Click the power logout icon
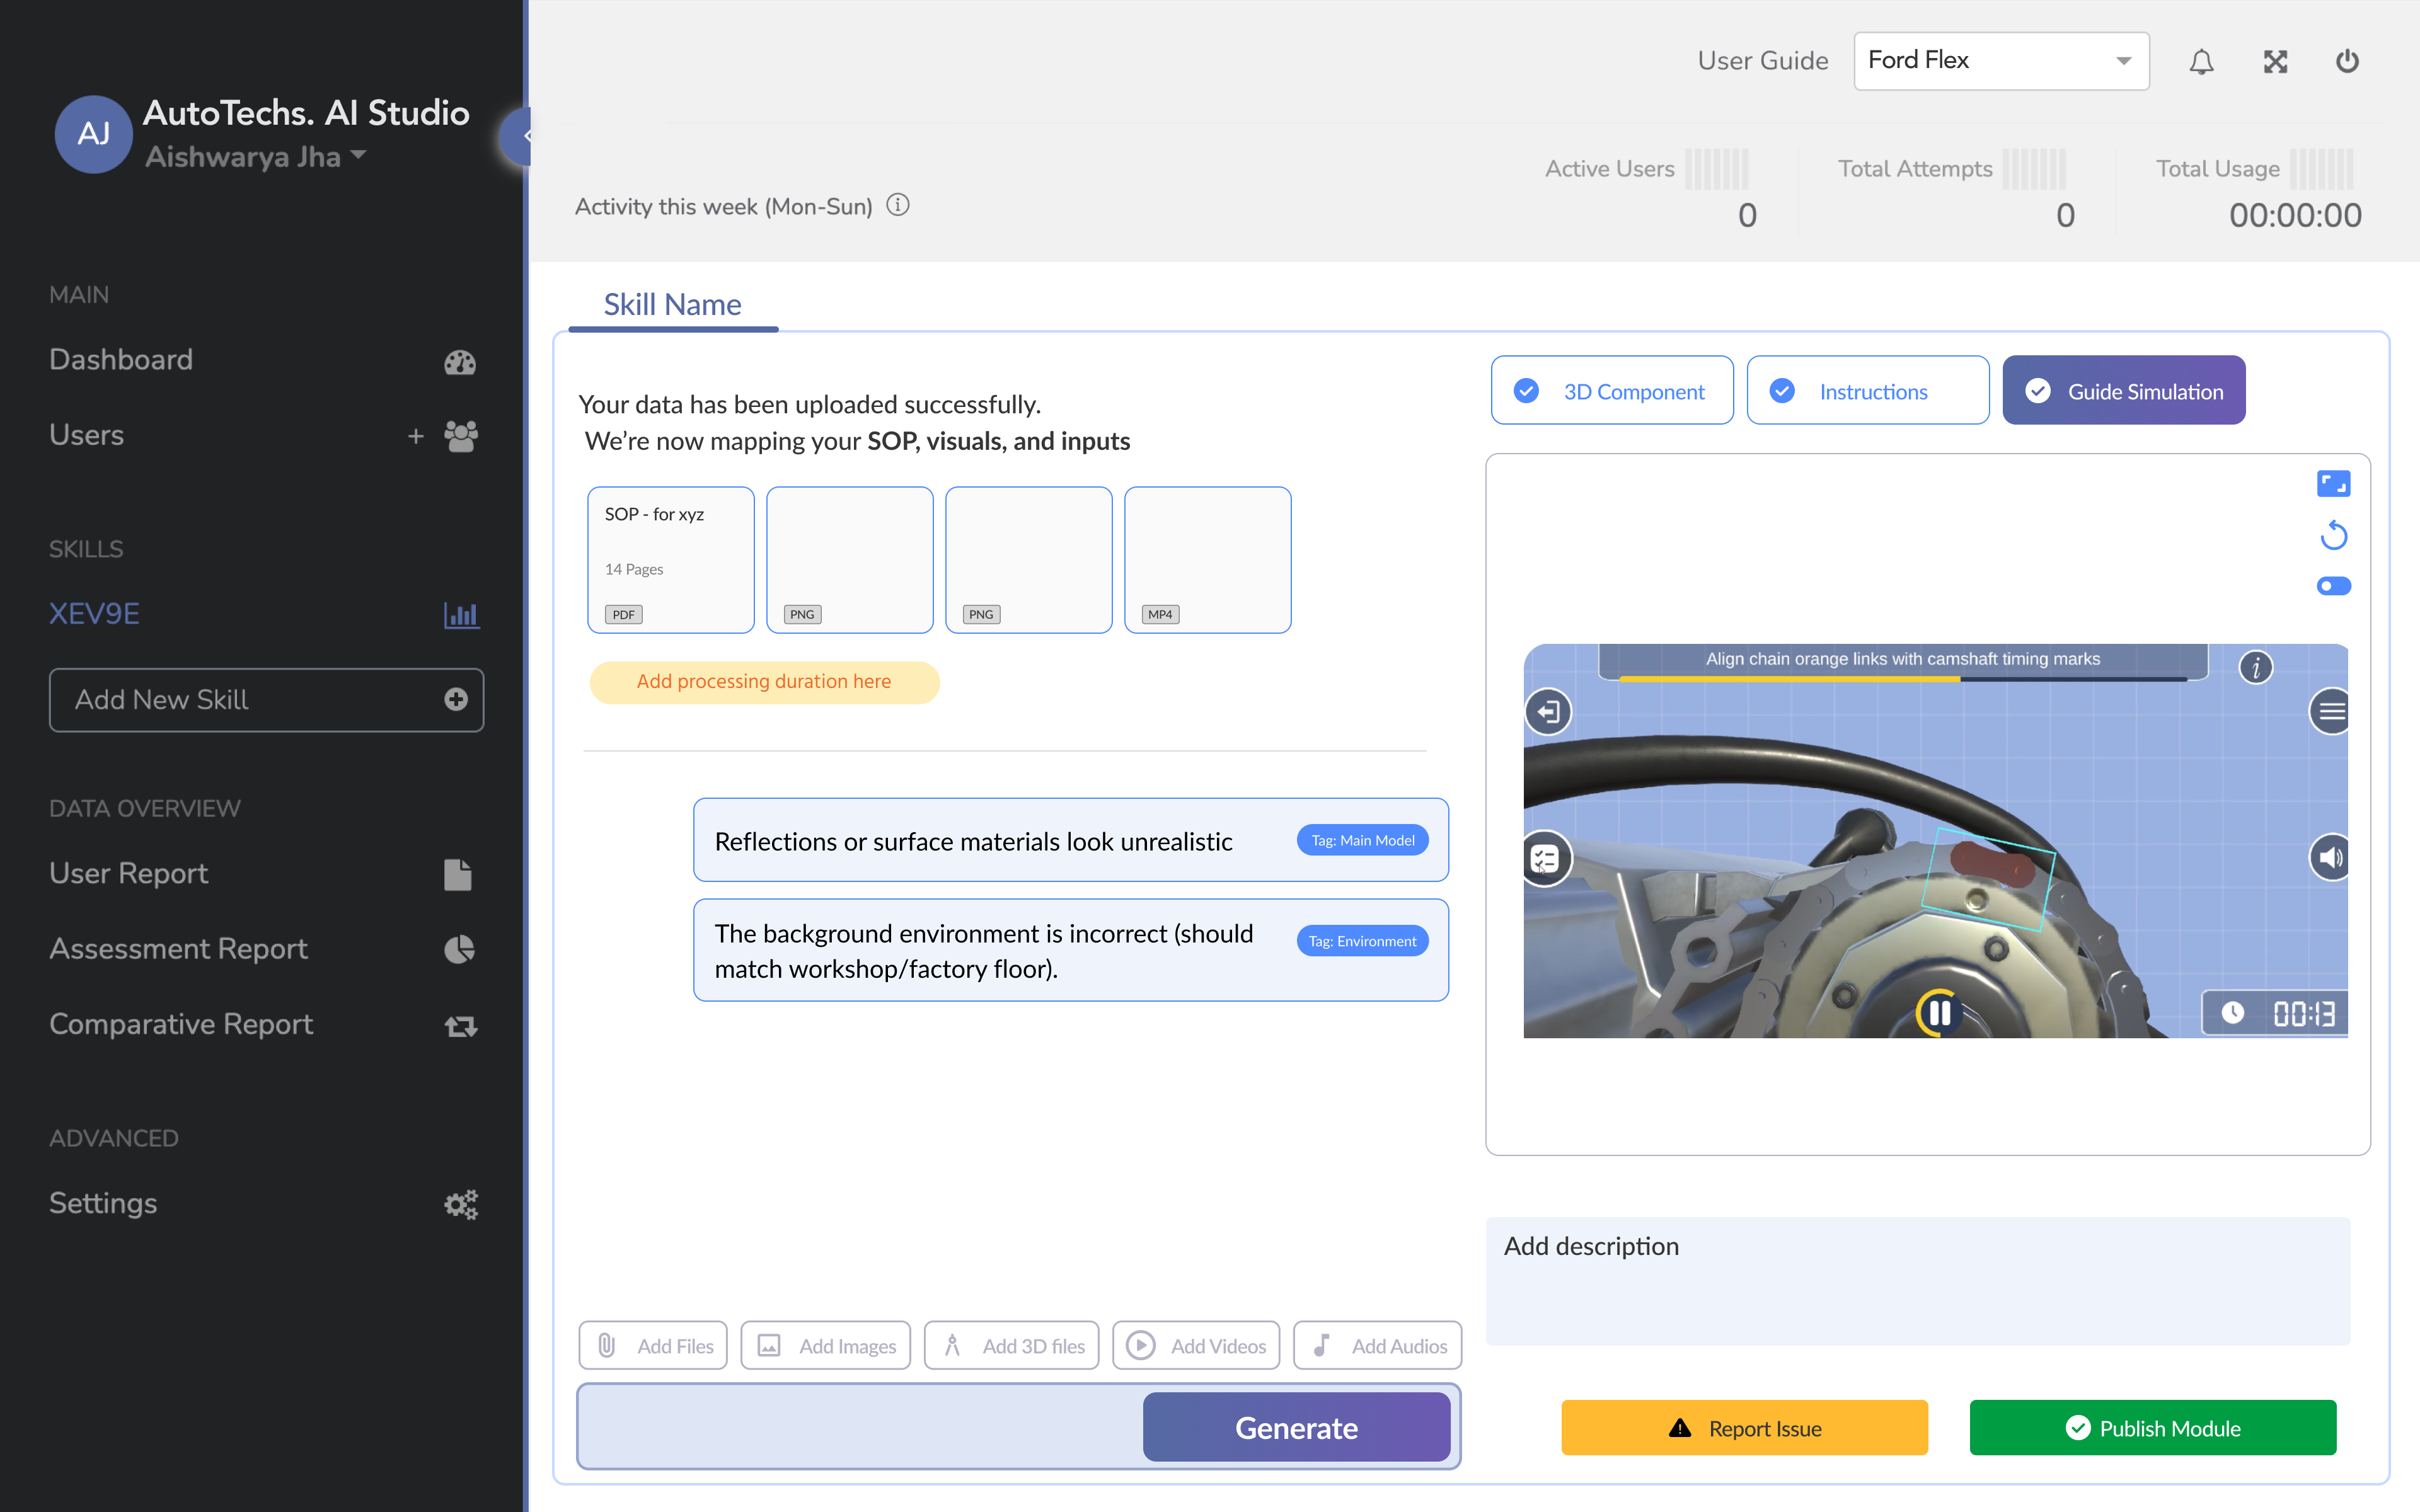This screenshot has height=1512, width=2420. [2347, 62]
